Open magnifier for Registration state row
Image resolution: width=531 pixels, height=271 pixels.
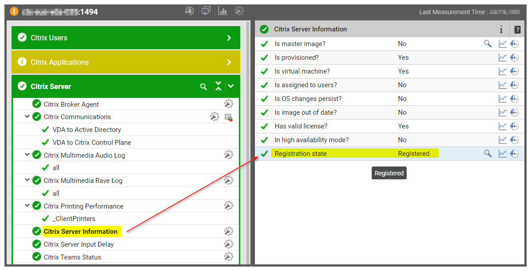point(488,154)
